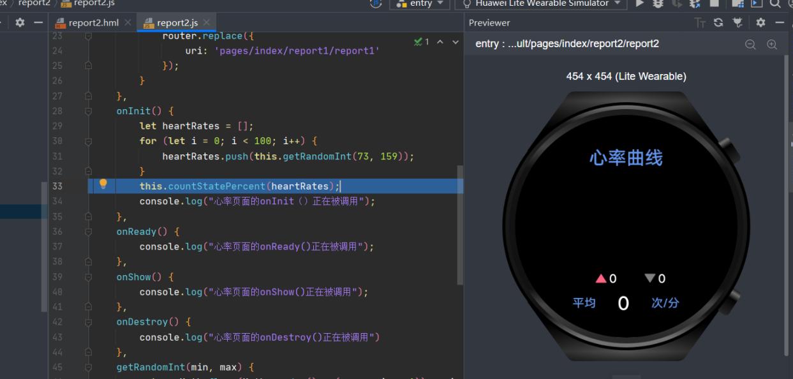Toggle the Previewer font size (Tt) icon

700,23
